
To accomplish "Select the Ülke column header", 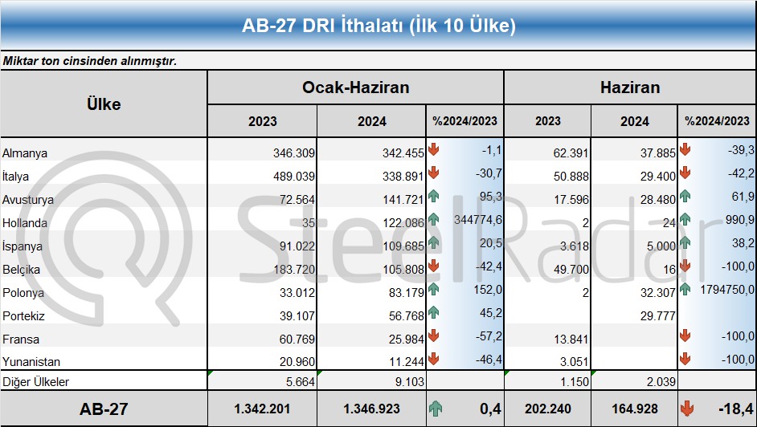I will [x=104, y=104].
